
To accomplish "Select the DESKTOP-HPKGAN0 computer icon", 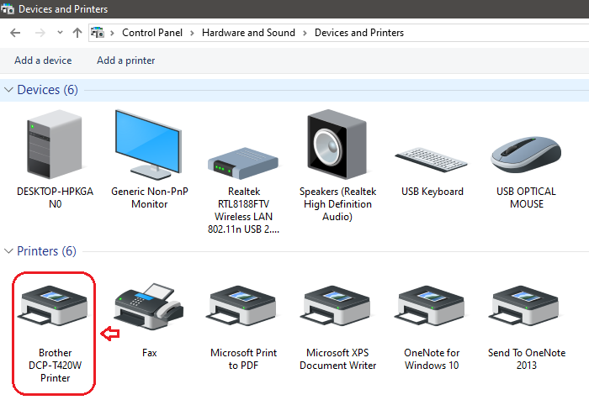I will point(55,144).
